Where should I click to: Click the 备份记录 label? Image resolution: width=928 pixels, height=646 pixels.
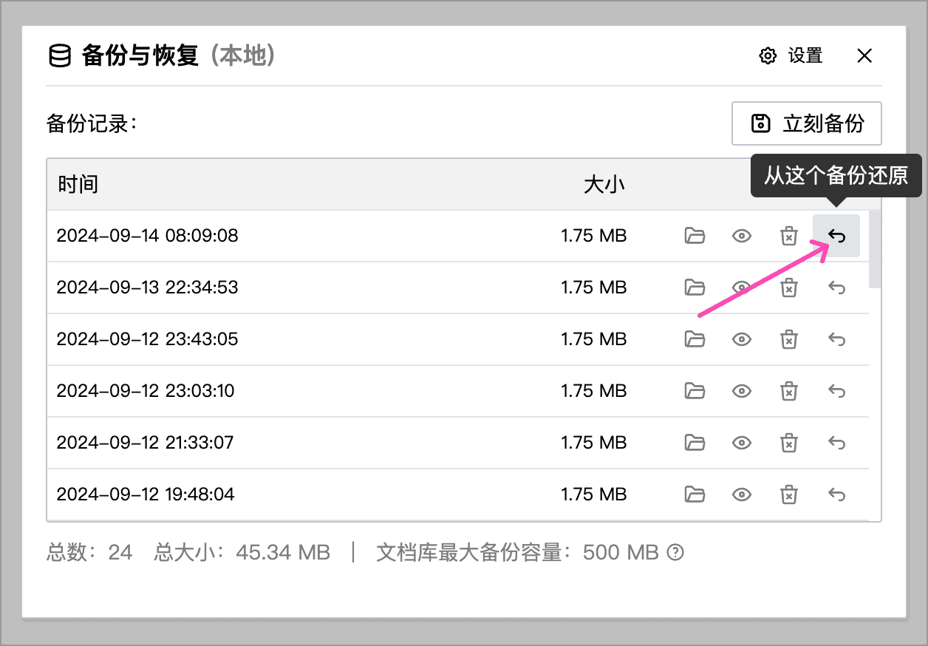pos(92,123)
